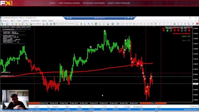Open the Ajuda menu
The image size is (199, 112).
click(x=51, y=21)
